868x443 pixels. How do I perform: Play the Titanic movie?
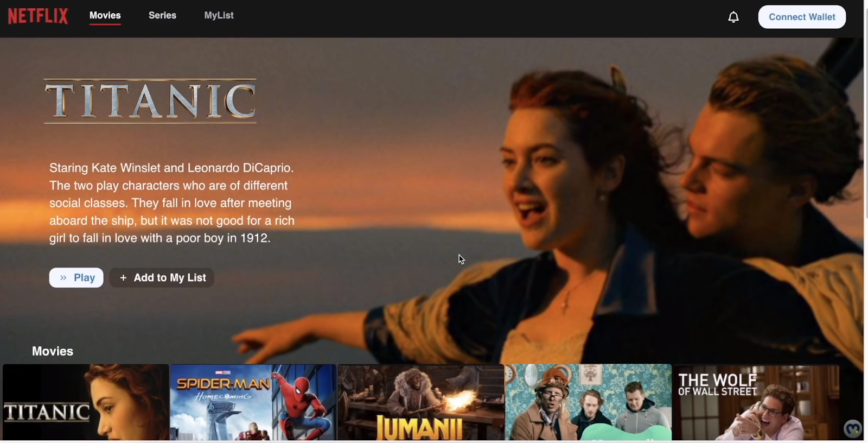point(76,277)
